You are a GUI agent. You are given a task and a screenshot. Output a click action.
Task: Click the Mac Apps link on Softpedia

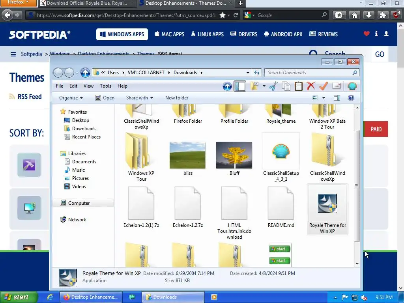[x=169, y=34]
